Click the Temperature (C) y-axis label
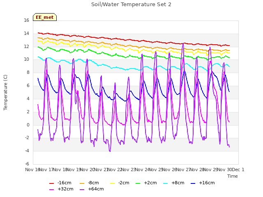This screenshot has width=263, height=197. 5,92
